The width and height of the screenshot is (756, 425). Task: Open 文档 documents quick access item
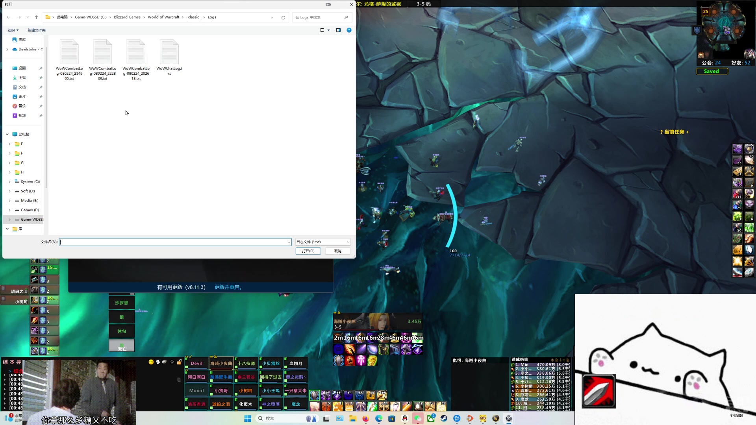(19, 87)
